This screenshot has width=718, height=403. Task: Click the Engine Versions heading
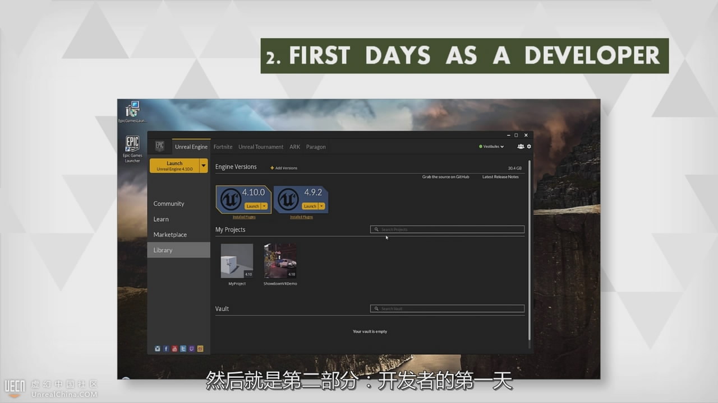pos(236,167)
